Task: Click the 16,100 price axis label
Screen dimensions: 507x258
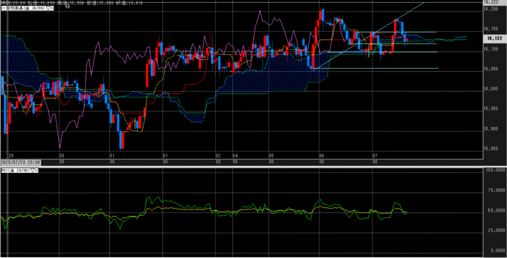Action: point(491,49)
